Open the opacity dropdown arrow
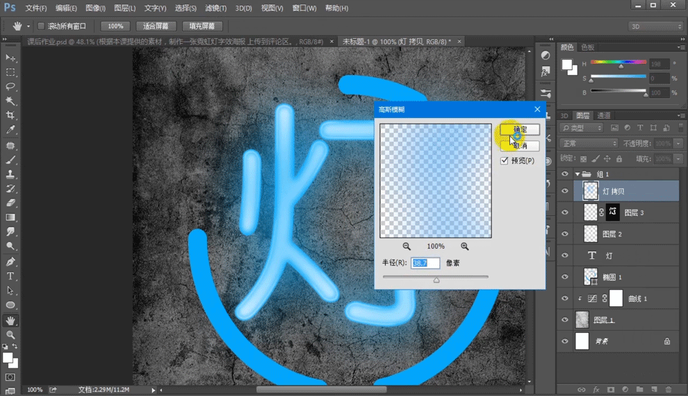This screenshot has width=688, height=396. pyautogui.click(x=679, y=143)
